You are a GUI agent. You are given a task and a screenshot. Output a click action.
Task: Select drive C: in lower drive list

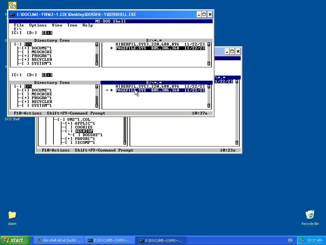pos(17,75)
